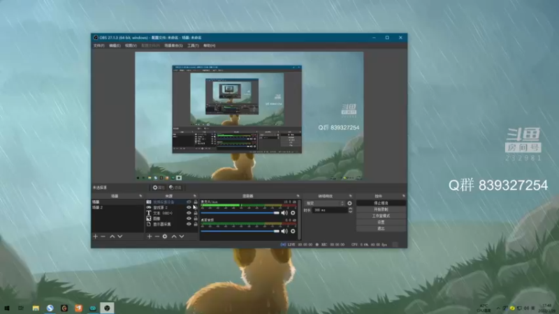Move the selected source down in the list
Image resolution: width=559 pixels, height=314 pixels.
[x=182, y=237]
